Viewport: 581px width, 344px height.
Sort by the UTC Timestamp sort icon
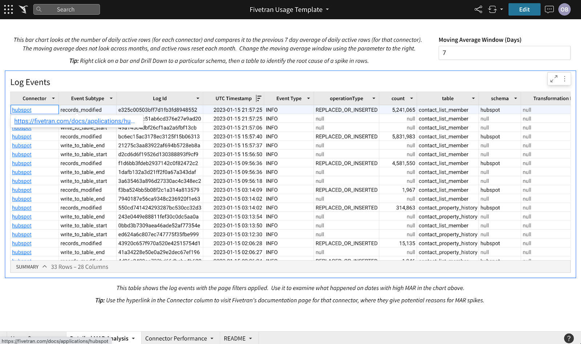[259, 98]
